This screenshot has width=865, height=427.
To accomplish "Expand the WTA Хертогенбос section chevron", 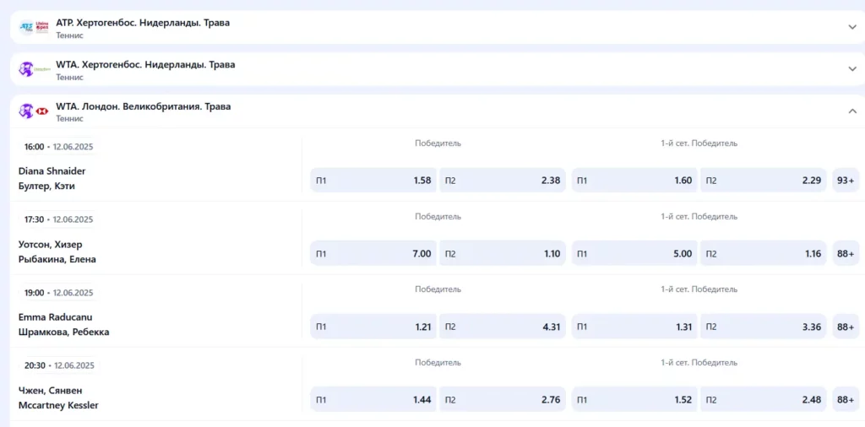I will 852,69.
